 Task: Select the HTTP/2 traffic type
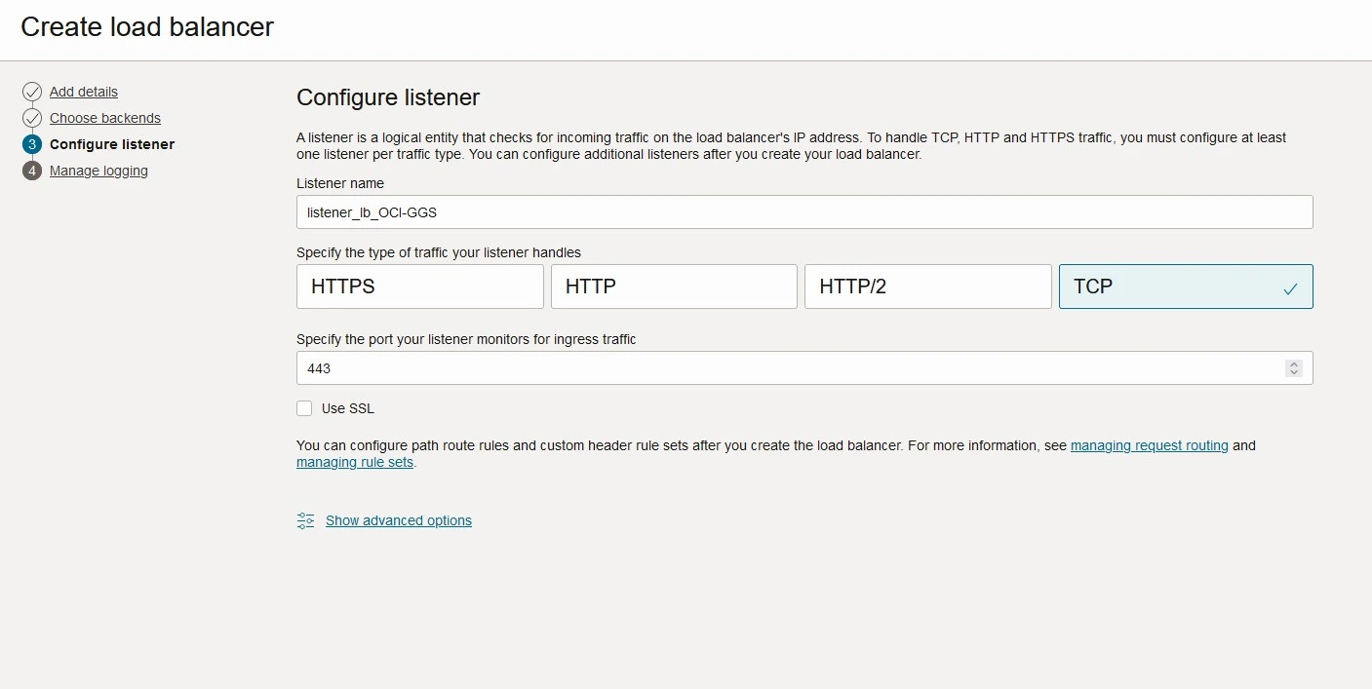[x=926, y=287]
